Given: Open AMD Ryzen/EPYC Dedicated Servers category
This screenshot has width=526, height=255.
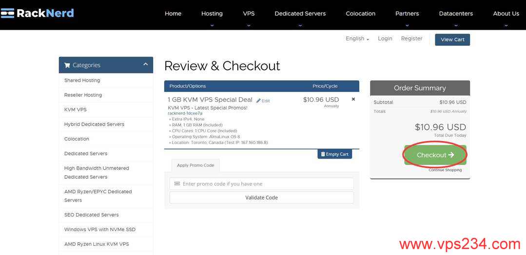Looking at the screenshot, I should (106, 196).
